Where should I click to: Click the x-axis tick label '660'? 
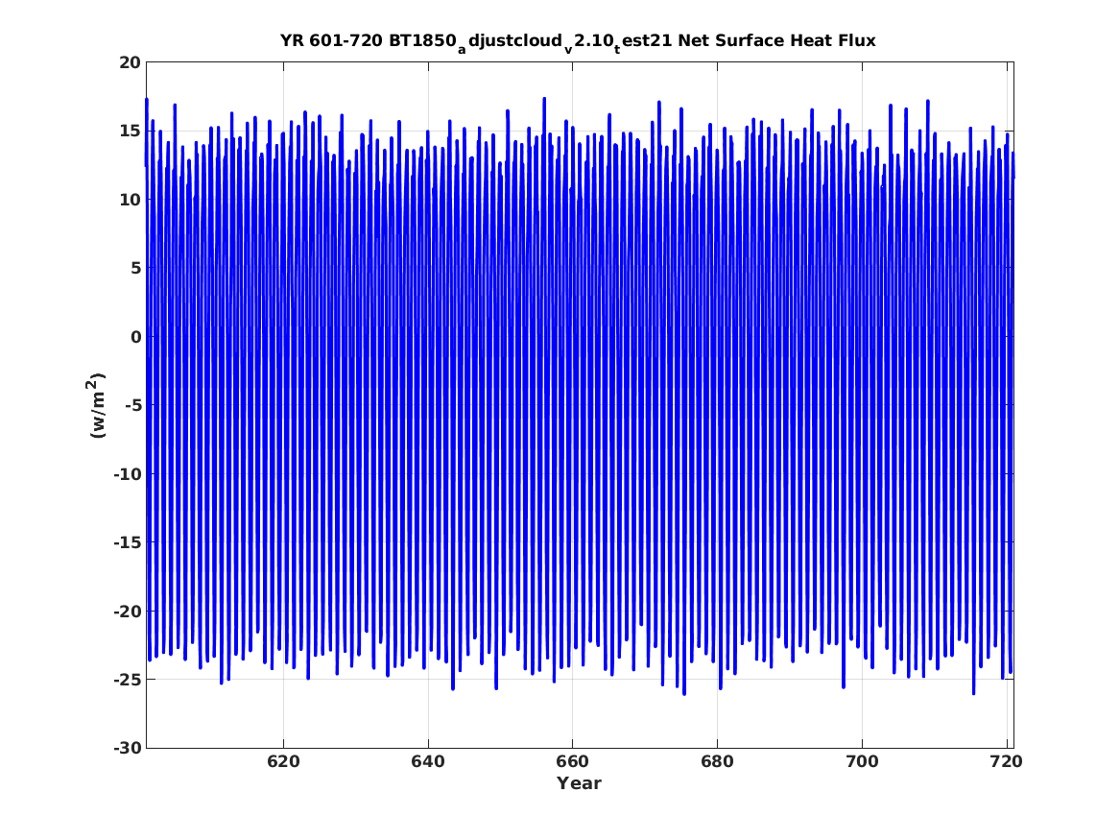(x=572, y=762)
